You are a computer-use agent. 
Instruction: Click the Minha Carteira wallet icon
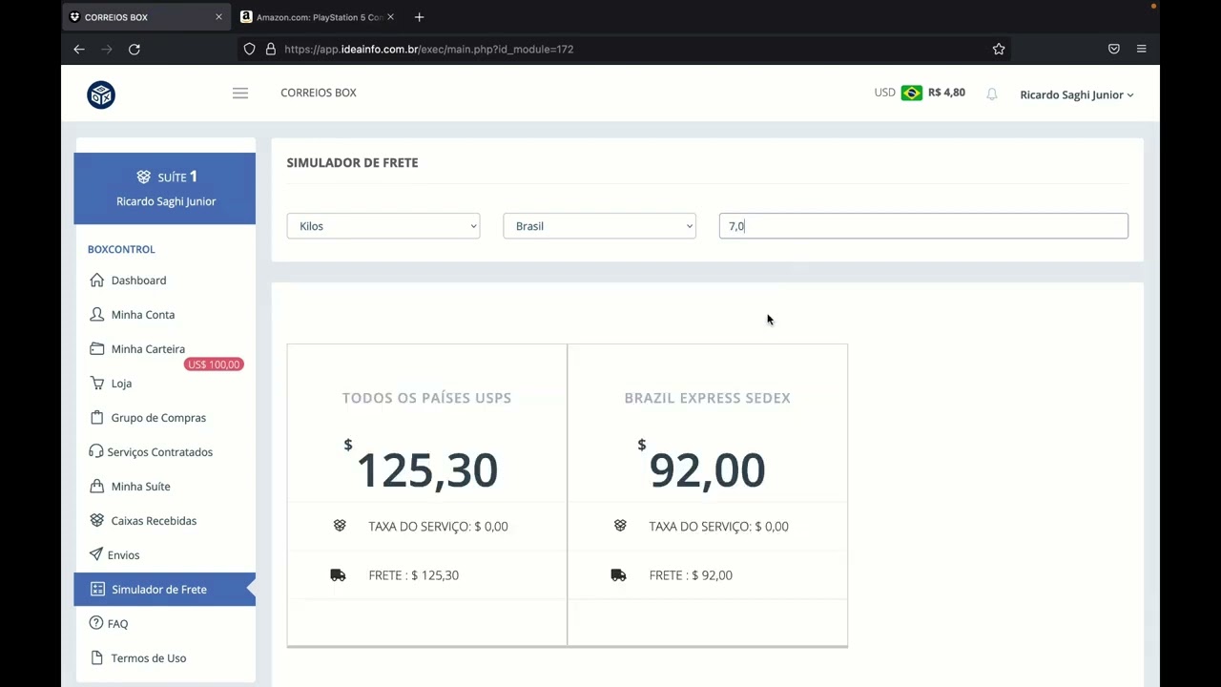click(x=97, y=348)
